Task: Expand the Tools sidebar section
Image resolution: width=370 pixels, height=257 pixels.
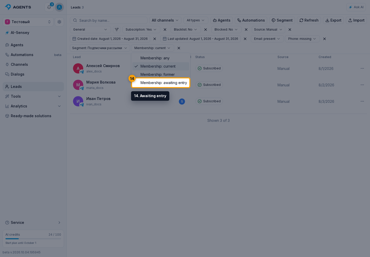Action: click(x=33, y=96)
